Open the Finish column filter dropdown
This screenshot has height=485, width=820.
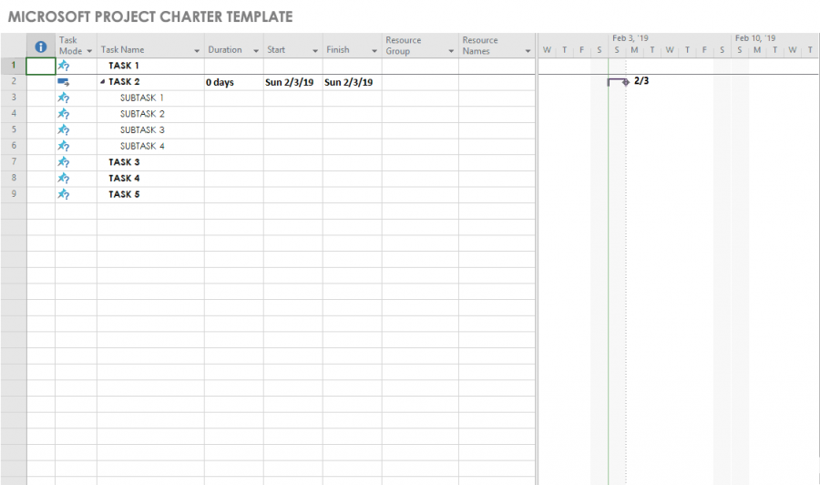coord(374,51)
